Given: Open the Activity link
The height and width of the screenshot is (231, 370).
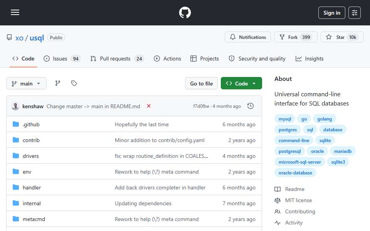Looking at the screenshot, I should [x=288, y=223].
